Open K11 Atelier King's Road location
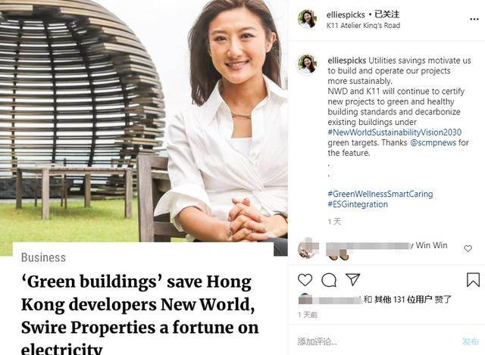 tap(363, 25)
